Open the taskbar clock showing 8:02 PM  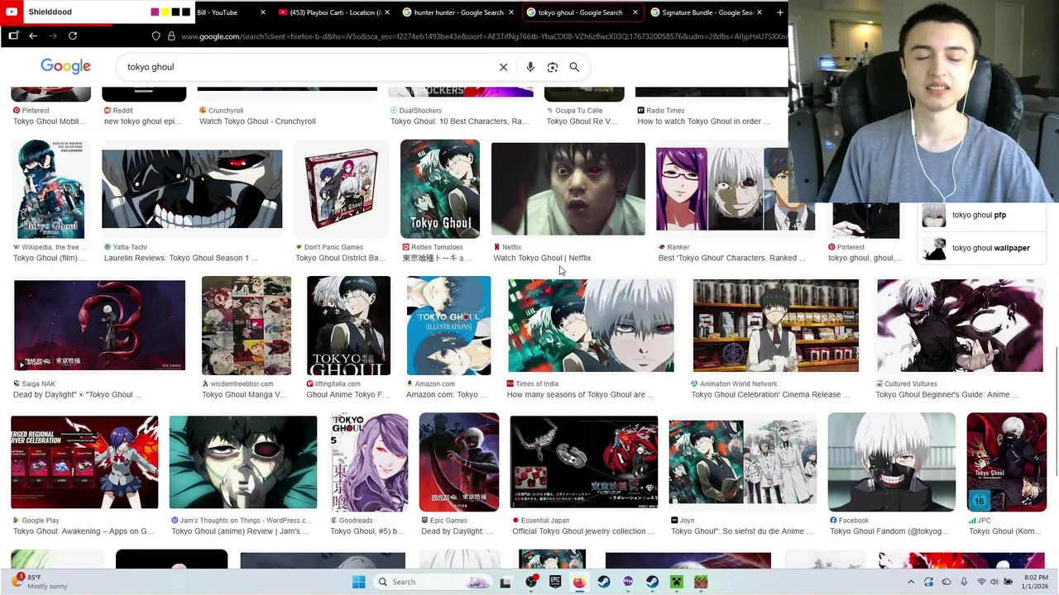1036,582
